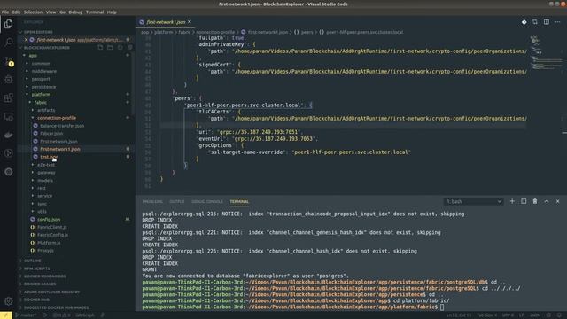Split the terminal panel
The width and height of the screenshot is (567, 319).
point(524,201)
